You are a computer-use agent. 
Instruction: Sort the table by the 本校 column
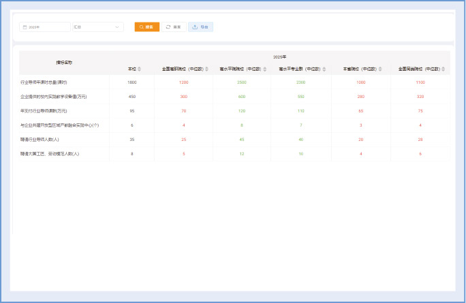click(x=139, y=69)
